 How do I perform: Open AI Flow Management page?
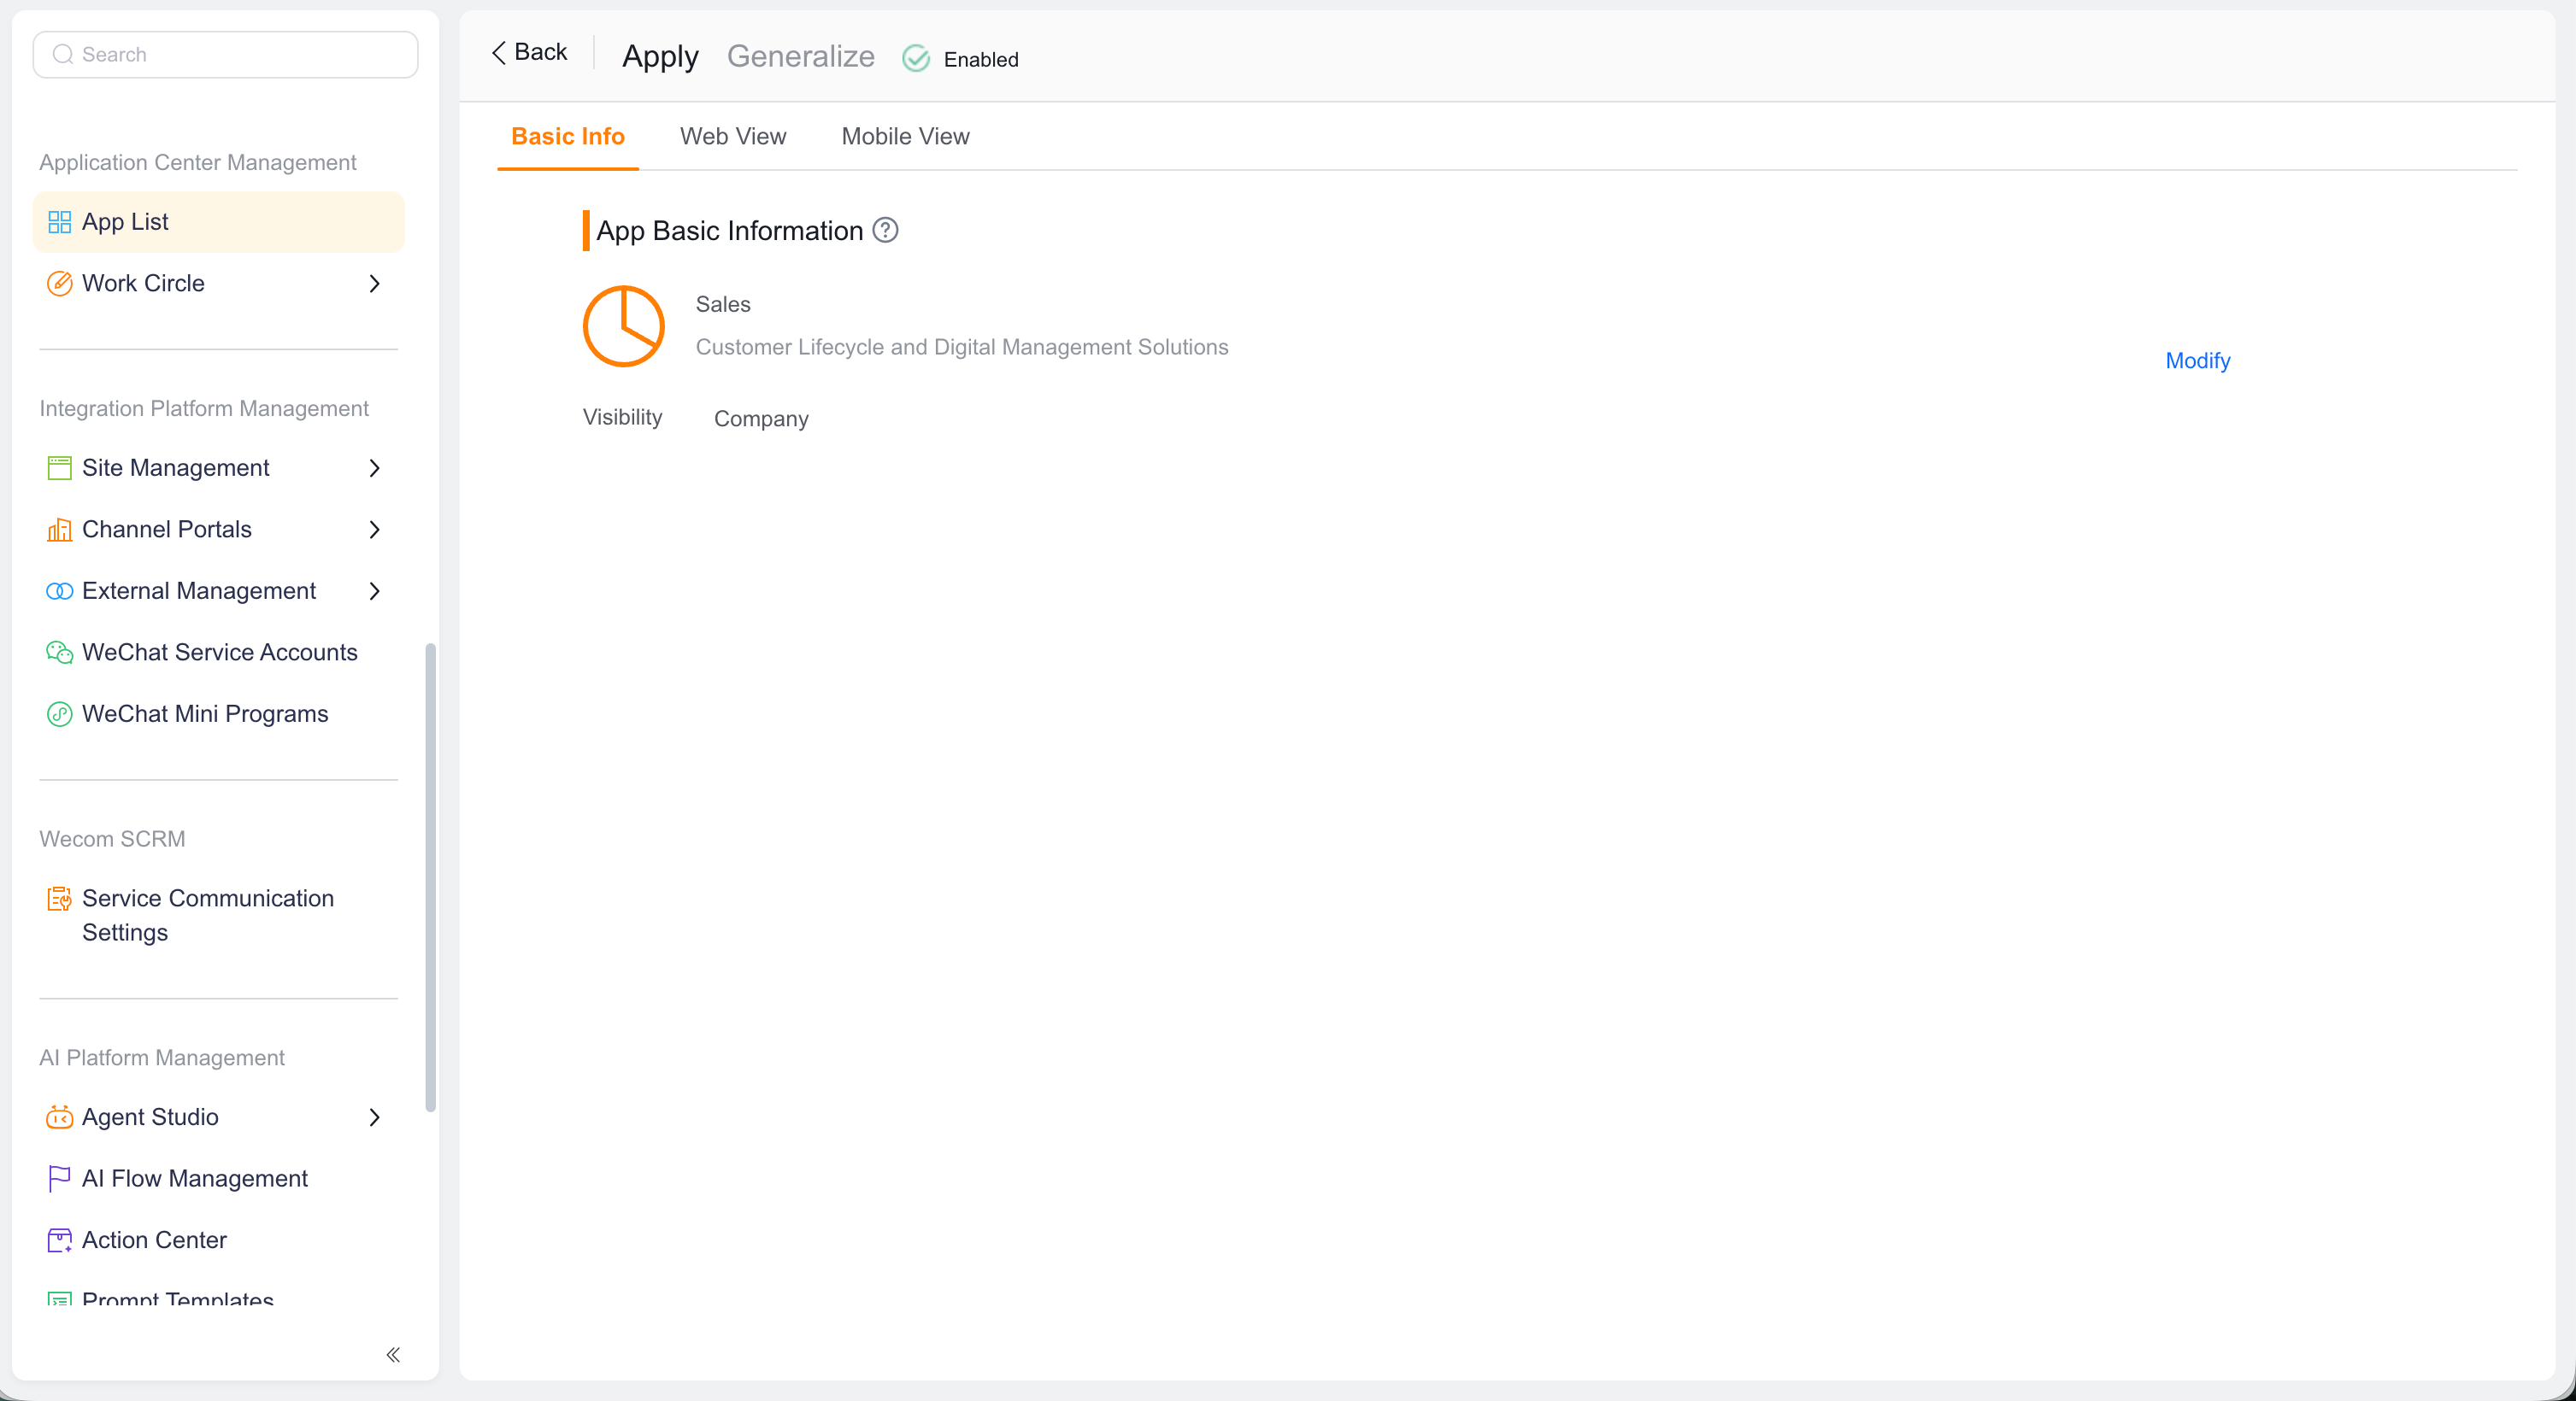(x=219, y=1179)
